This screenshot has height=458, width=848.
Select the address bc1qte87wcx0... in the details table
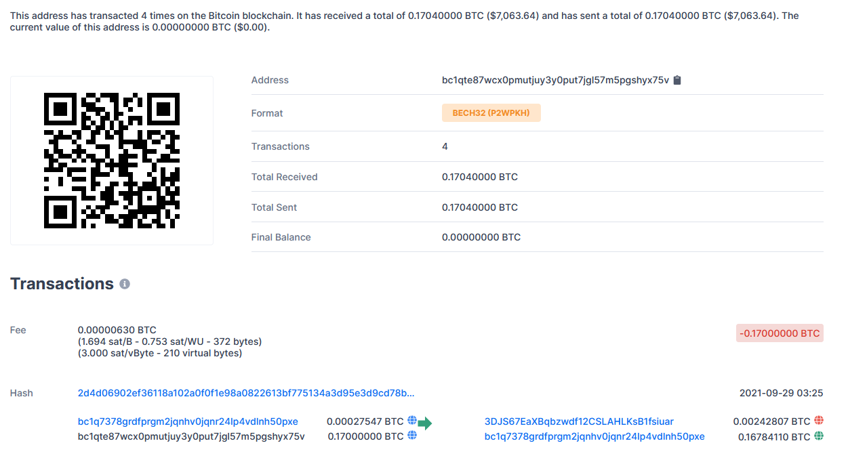click(555, 80)
